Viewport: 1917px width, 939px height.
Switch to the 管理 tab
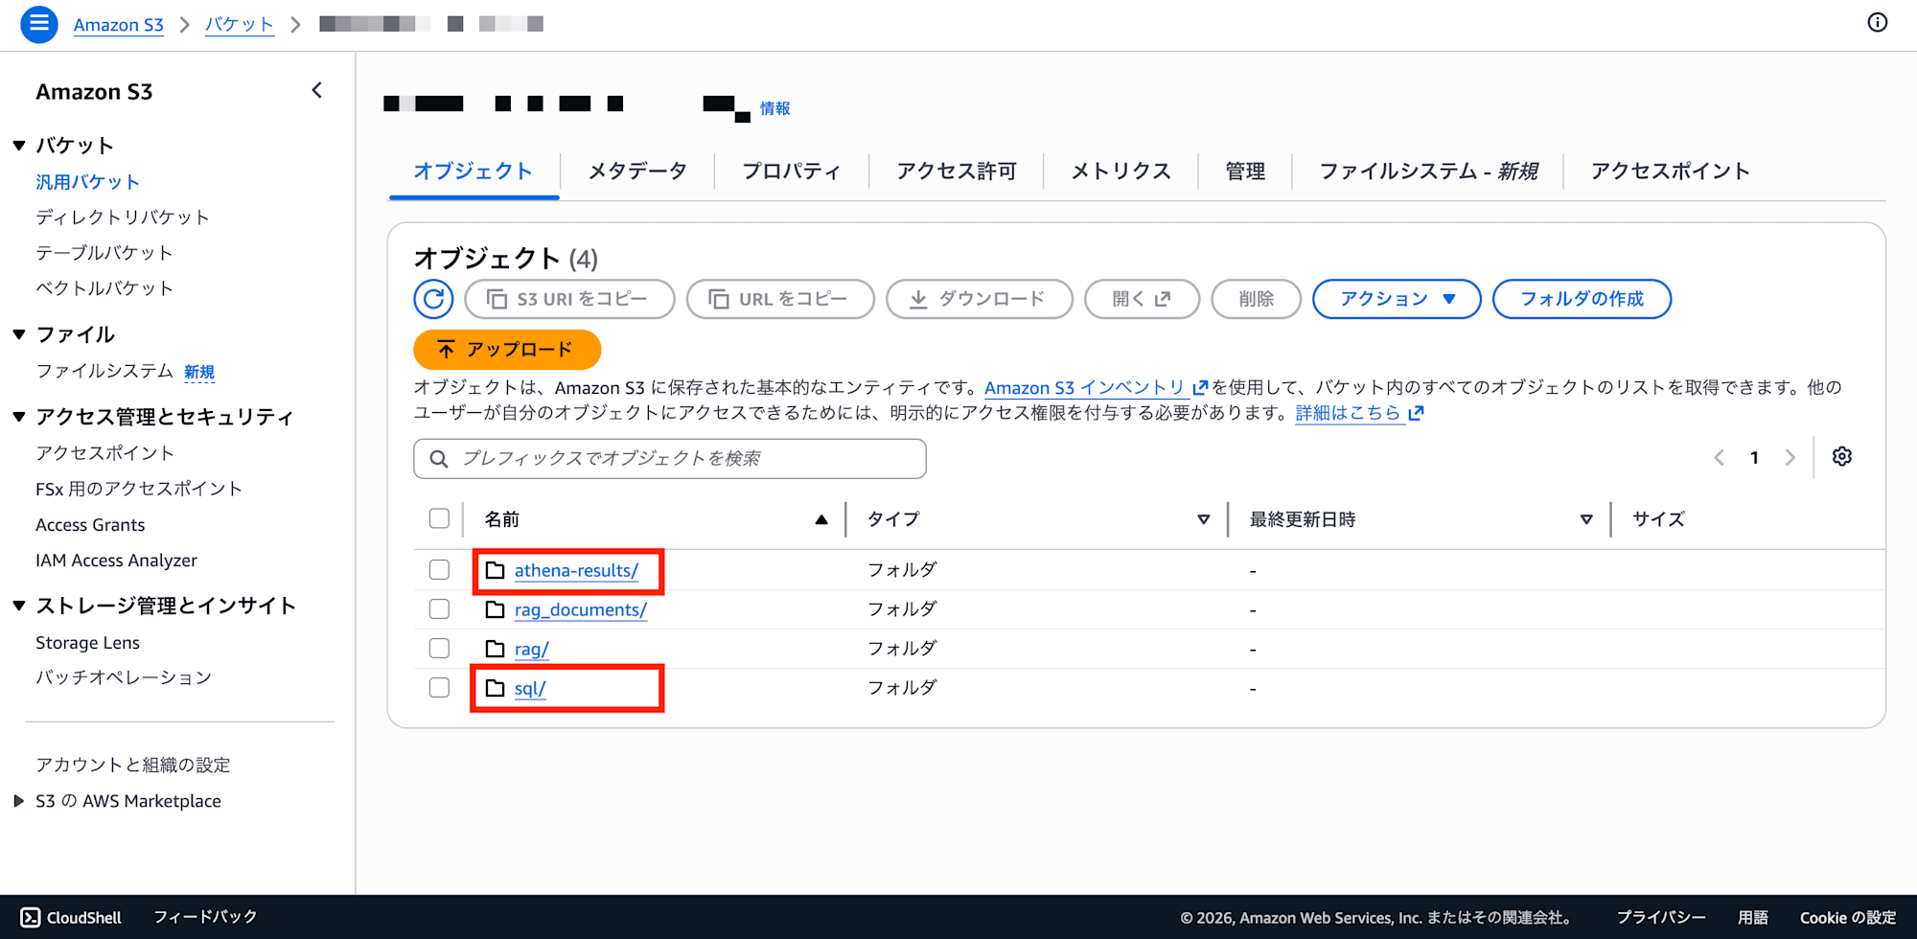click(x=1245, y=171)
